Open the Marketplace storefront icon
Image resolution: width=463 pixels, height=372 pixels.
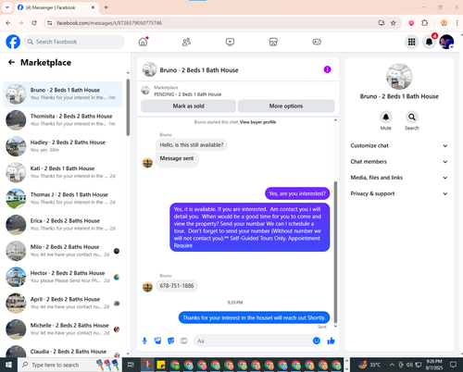point(273,42)
